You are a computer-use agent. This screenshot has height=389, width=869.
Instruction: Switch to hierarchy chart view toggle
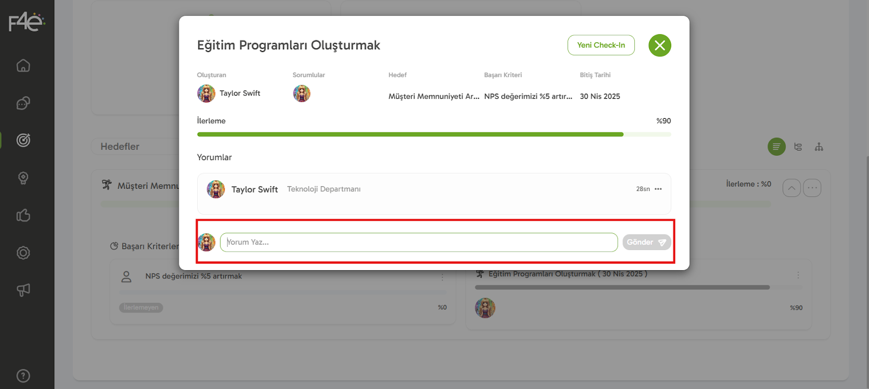tap(819, 146)
